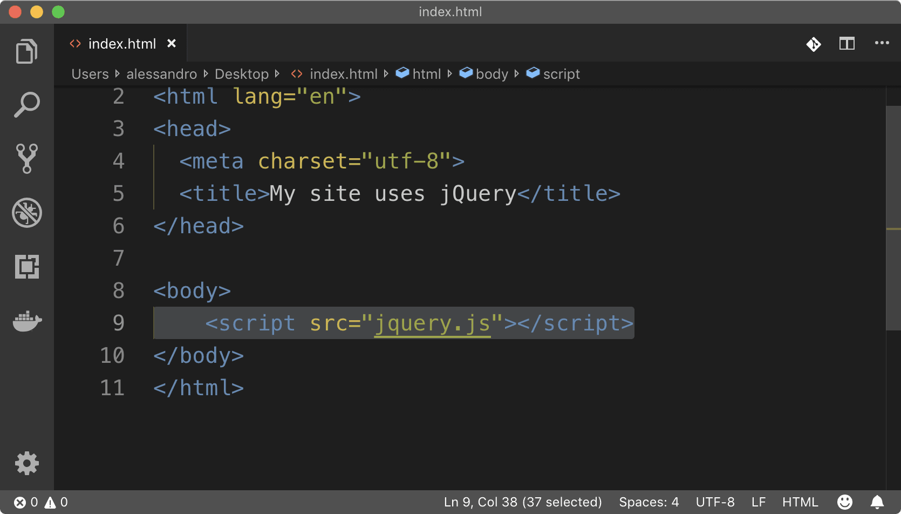Select language mode HTML
This screenshot has height=514, width=901.
[800, 502]
